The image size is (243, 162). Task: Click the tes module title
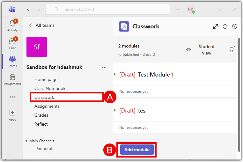[142, 111]
